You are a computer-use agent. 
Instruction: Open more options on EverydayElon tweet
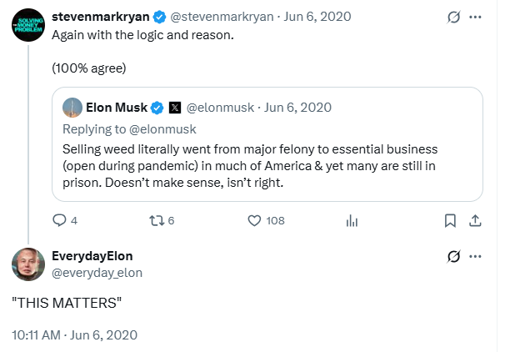[x=476, y=256]
